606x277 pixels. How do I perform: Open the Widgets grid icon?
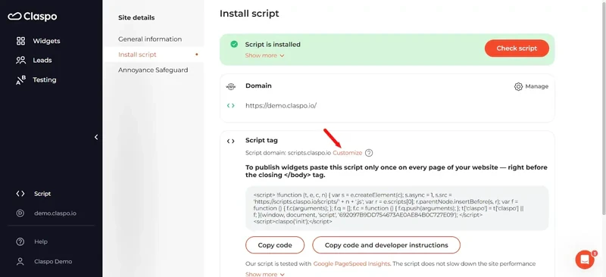pos(20,41)
